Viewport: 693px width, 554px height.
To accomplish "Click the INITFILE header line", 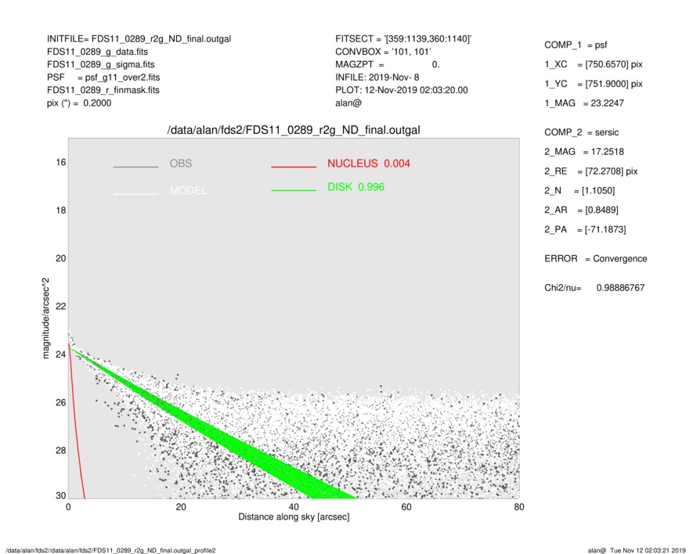I will pos(139,39).
